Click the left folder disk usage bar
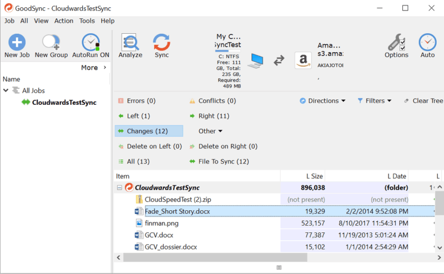 coord(228,51)
